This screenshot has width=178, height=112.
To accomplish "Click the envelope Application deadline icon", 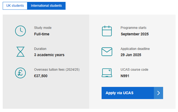I will [107, 52].
